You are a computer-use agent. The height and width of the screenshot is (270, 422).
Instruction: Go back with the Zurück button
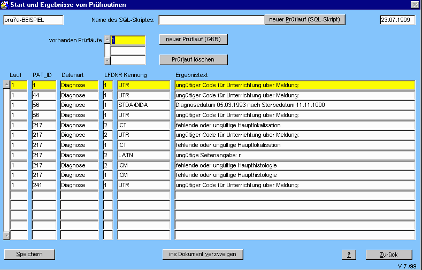pos(388,254)
